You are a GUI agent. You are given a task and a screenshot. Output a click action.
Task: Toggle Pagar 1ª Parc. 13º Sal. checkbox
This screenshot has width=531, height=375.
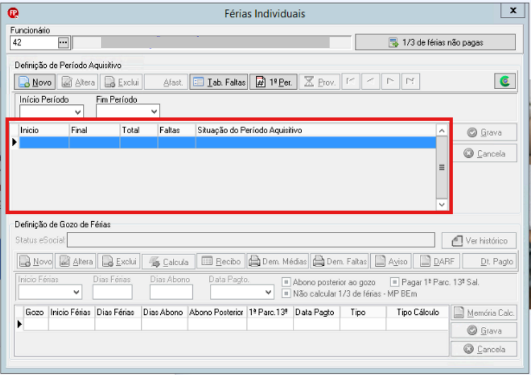coord(394,282)
